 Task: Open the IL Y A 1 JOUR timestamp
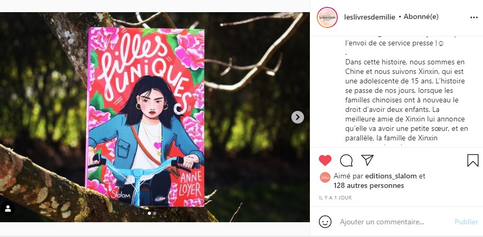click(335, 198)
